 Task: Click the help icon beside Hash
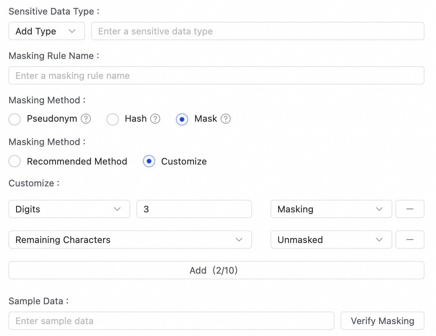click(x=155, y=119)
